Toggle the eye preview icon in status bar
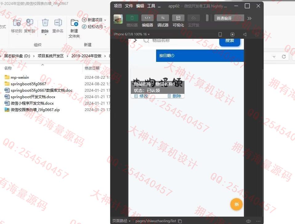The width and height of the screenshot is (295, 224). [x=248, y=221]
